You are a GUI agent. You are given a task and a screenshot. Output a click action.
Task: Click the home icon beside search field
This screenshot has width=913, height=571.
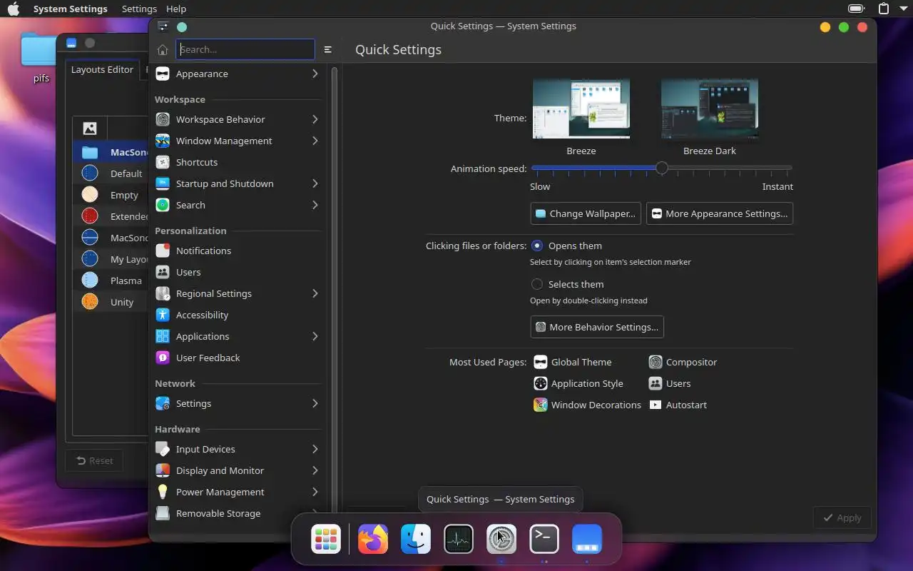click(163, 49)
